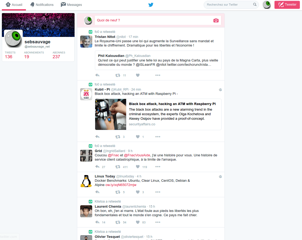Click the globe icon on Kubii tweet

[x=220, y=90]
